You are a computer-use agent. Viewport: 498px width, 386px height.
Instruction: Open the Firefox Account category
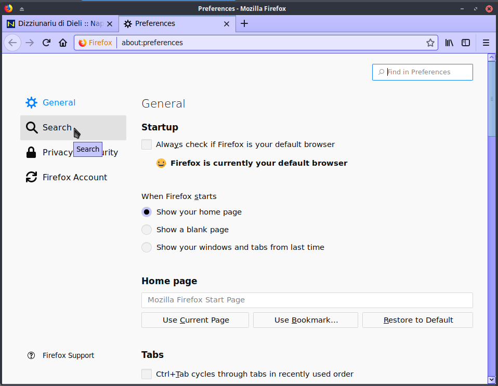[73, 177]
